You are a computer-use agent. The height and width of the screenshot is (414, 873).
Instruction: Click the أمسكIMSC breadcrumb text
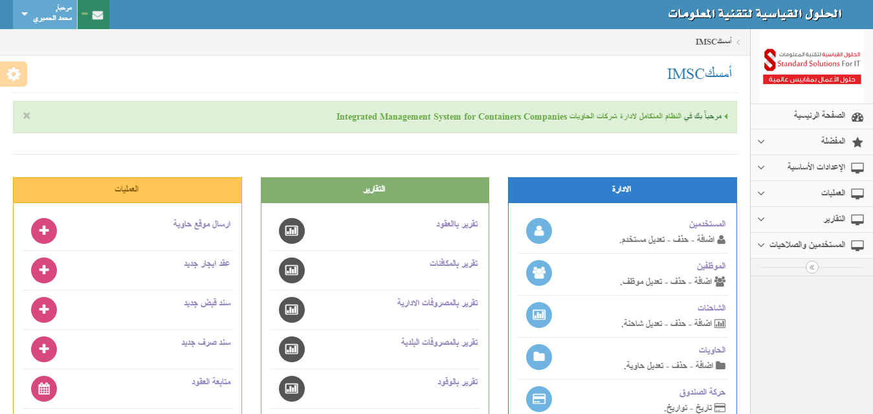[714, 42]
